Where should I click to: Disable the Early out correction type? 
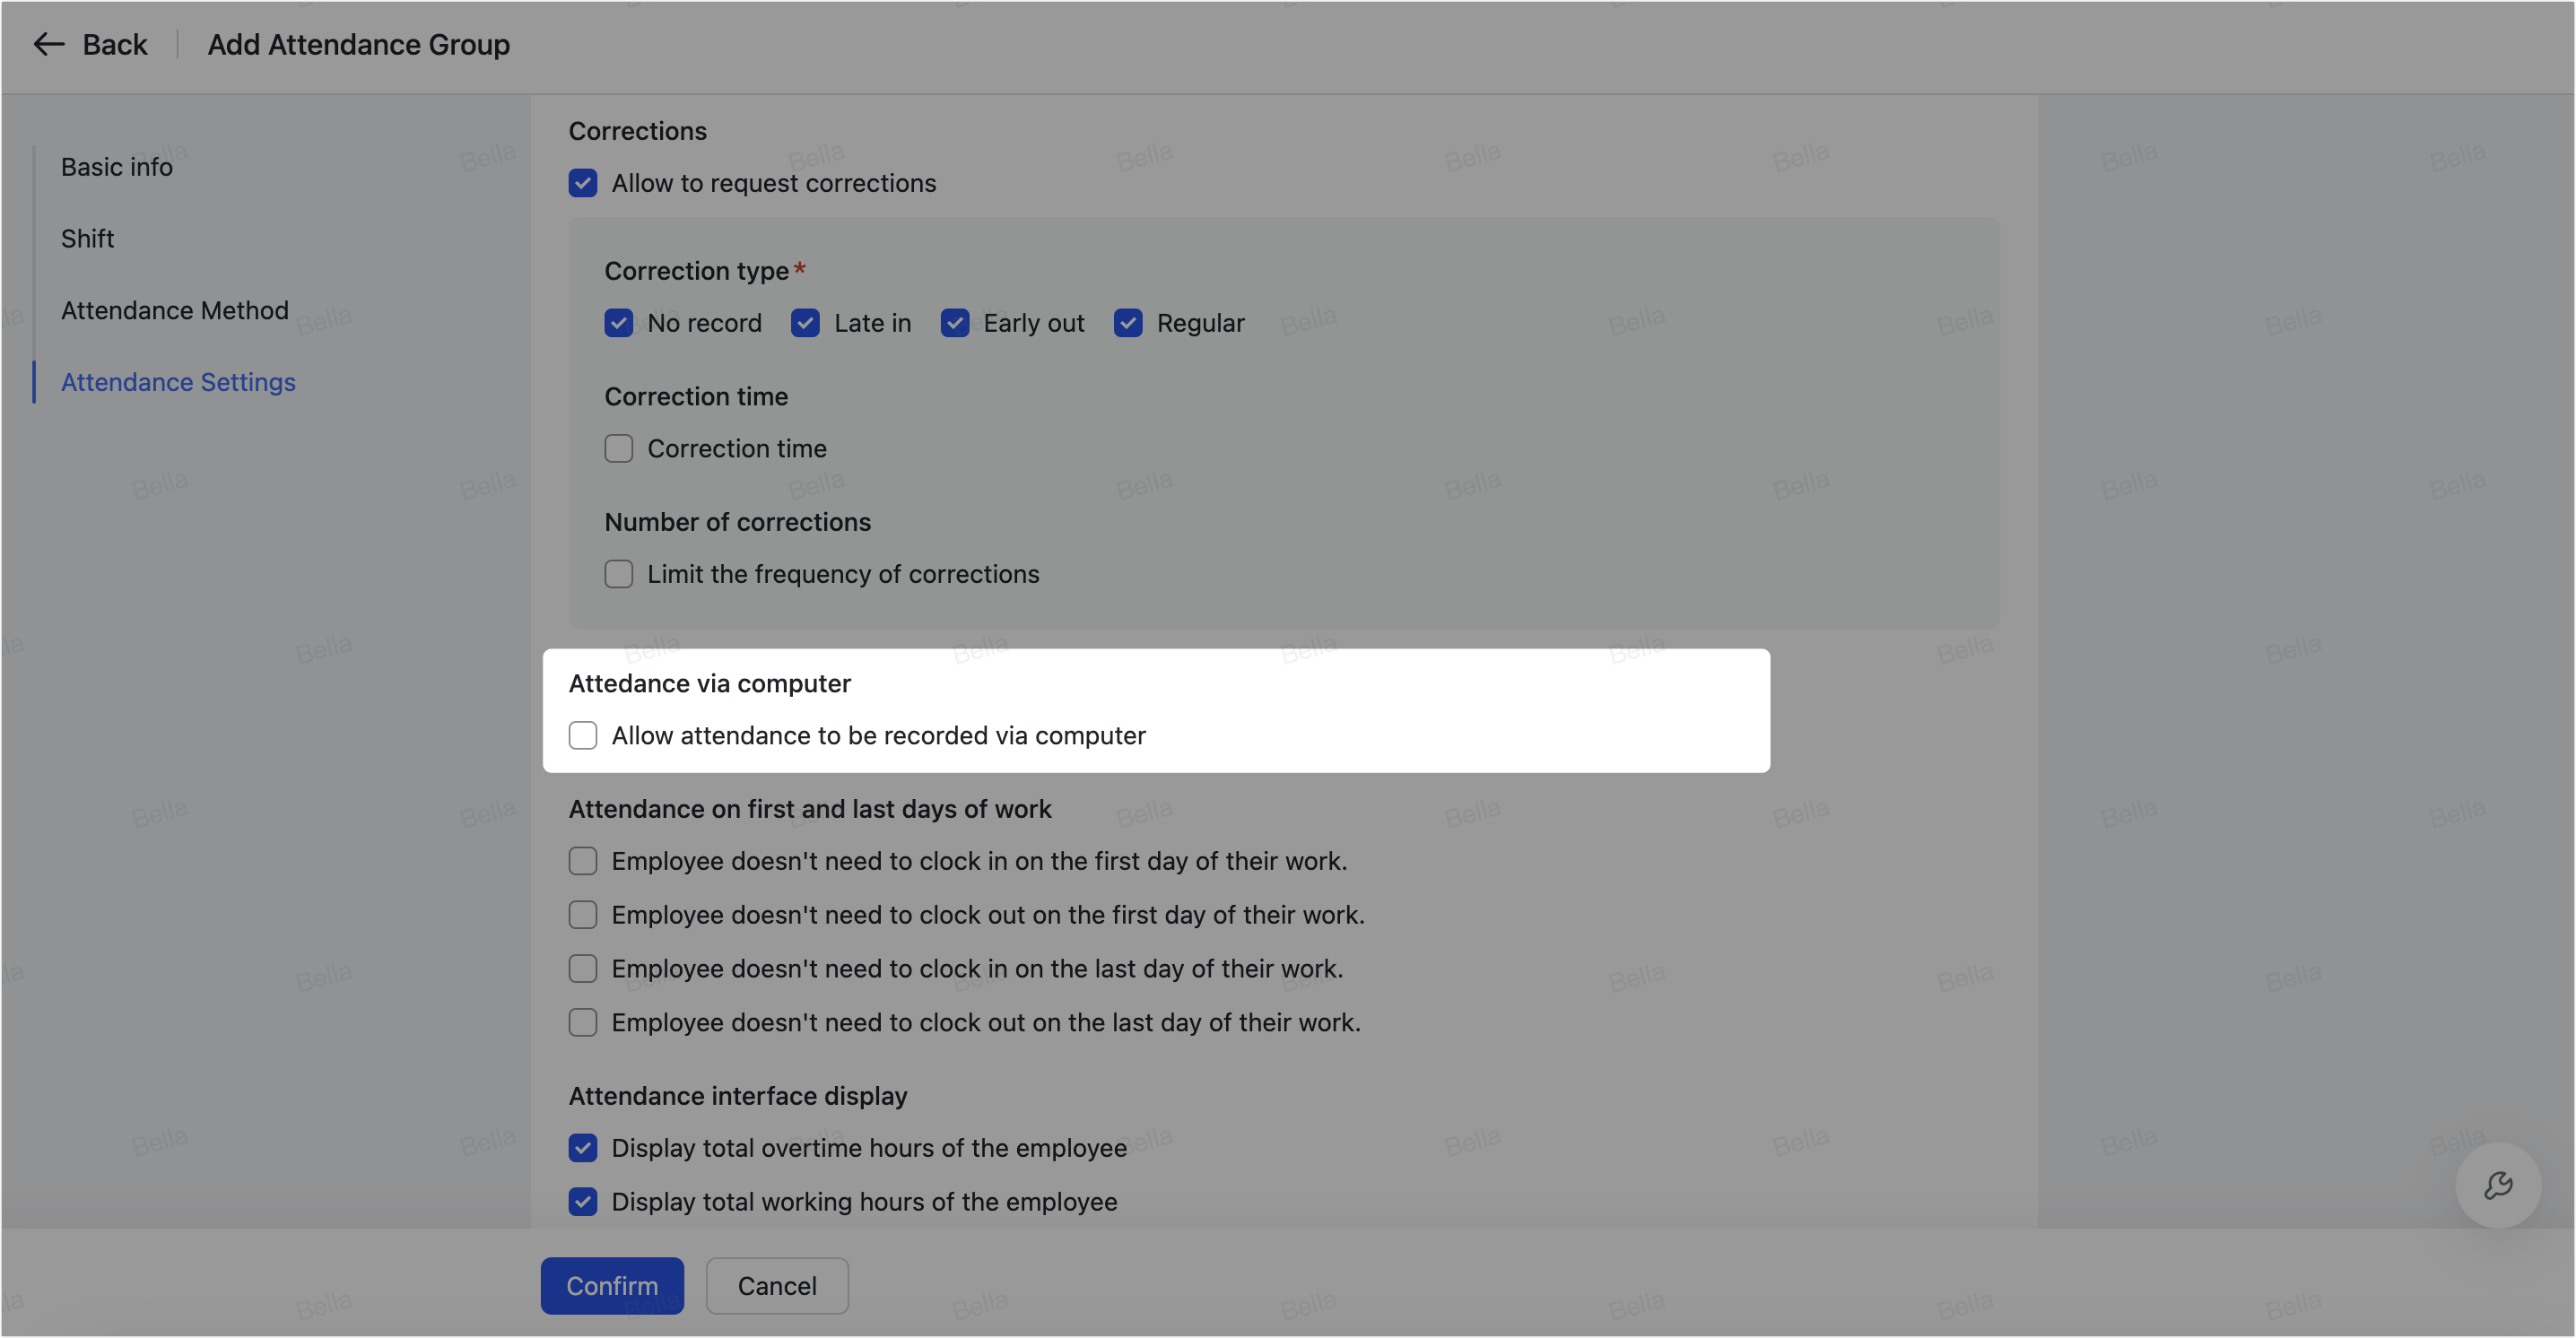click(955, 323)
